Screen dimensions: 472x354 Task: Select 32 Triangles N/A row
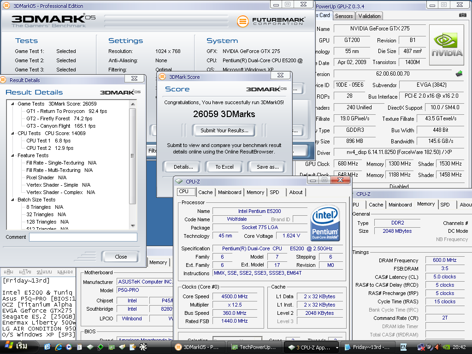pyautogui.click(x=46, y=214)
